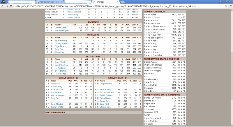Screen dimensions: 233x127
Task: Click the address bar URL field
Action: click(x=116, y=6)
